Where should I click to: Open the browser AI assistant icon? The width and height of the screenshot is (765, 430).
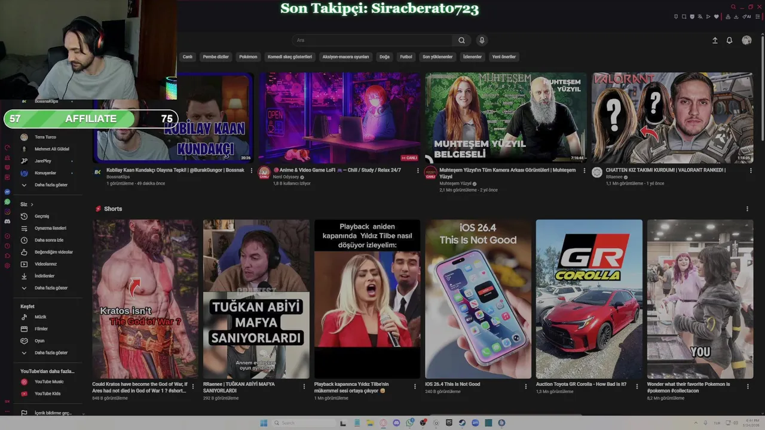pos(746,16)
